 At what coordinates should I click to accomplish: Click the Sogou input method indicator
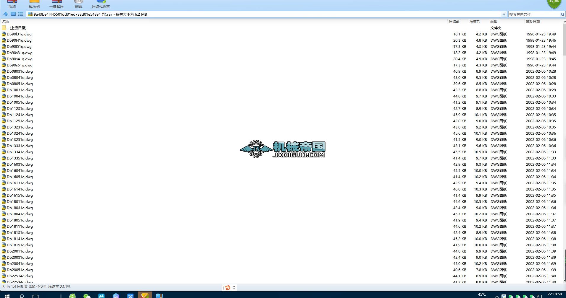point(227,287)
